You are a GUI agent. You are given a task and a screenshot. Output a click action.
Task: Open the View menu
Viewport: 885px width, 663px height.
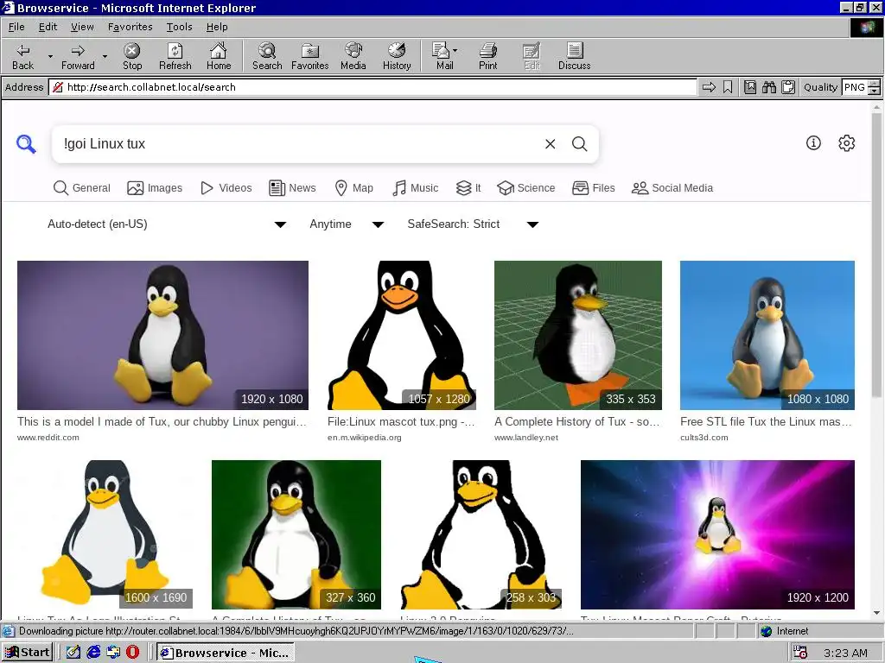[82, 27]
